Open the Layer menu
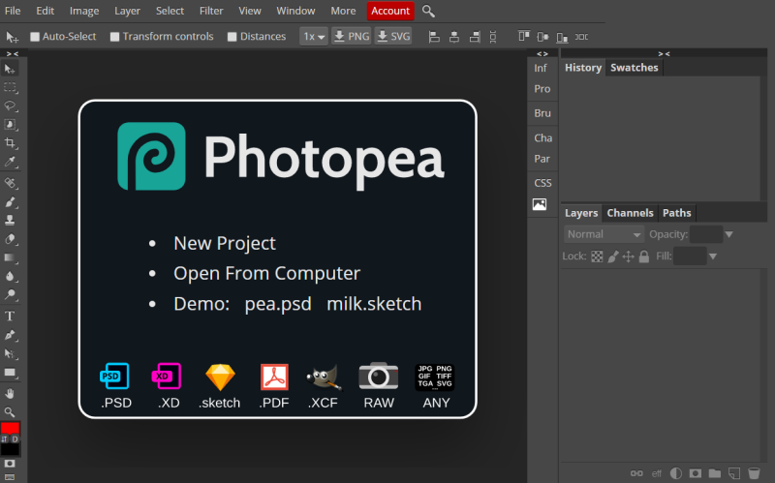The width and height of the screenshot is (775, 483). [127, 11]
